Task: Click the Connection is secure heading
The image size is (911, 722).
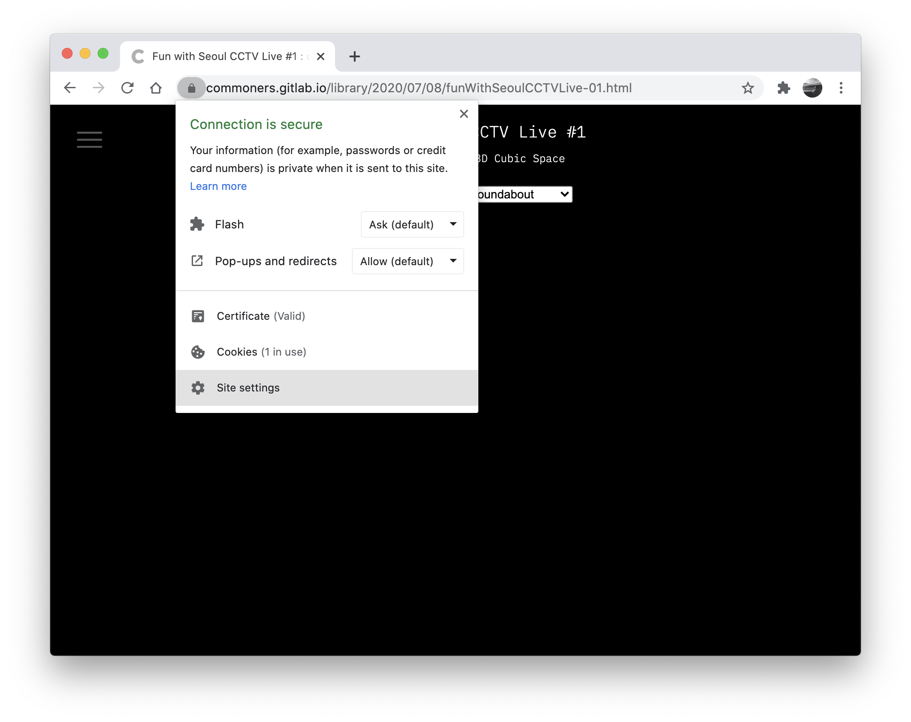Action: [x=256, y=124]
